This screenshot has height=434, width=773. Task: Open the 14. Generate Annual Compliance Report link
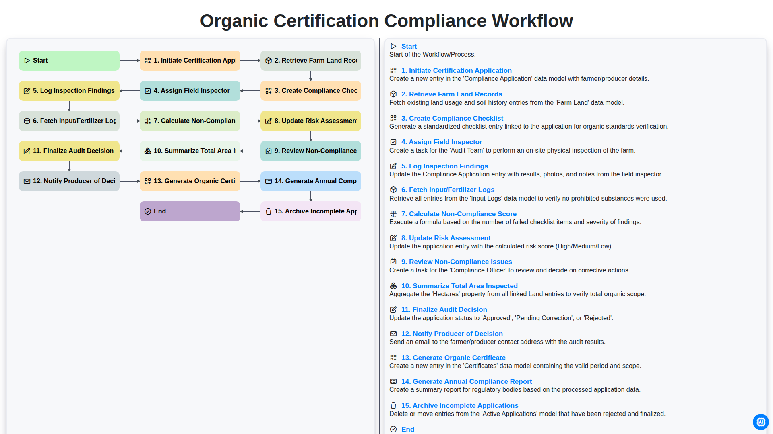click(x=467, y=381)
